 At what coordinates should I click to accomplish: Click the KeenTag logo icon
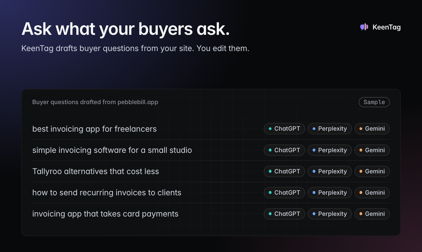pyautogui.click(x=364, y=27)
